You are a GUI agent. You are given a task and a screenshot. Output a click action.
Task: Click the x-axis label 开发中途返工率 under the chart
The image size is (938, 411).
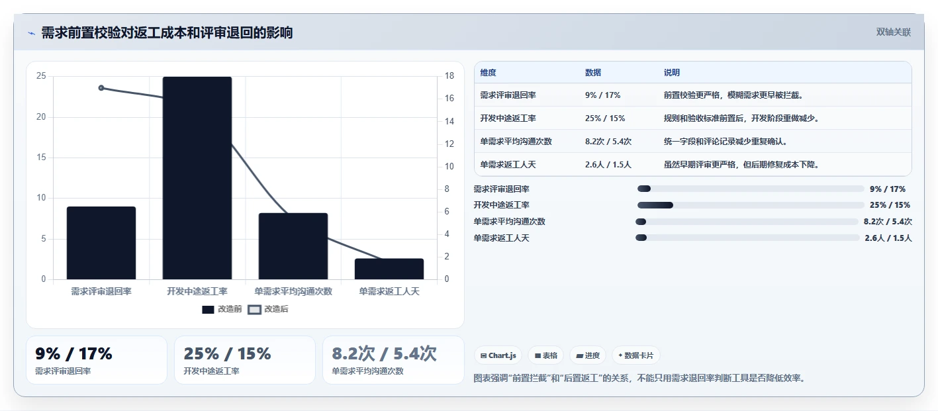click(x=197, y=291)
